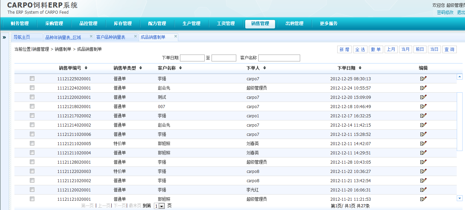Select checkbox for order 11121220020001
465x210 pixels.
[32, 97]
